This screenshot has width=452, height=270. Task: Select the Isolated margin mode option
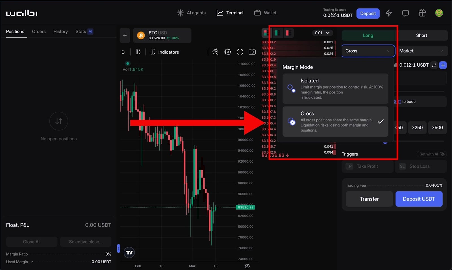coord(335,89)
